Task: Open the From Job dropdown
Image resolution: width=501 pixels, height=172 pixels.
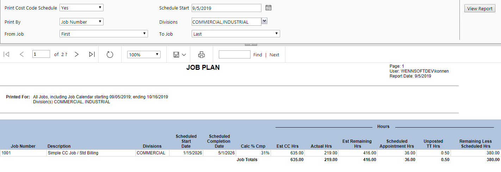Action: tap(104, 34)
